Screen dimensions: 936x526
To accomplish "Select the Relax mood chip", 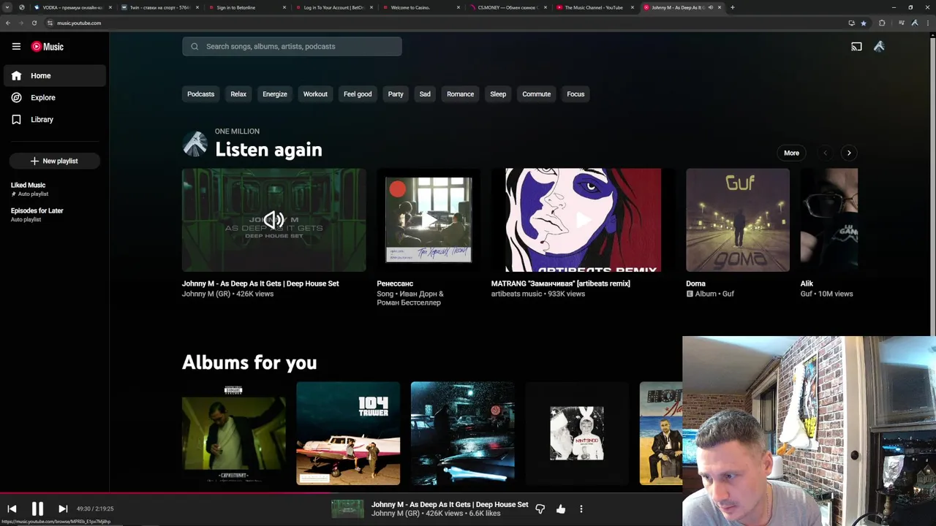I will pyautogui.click(x=238, y=94).
